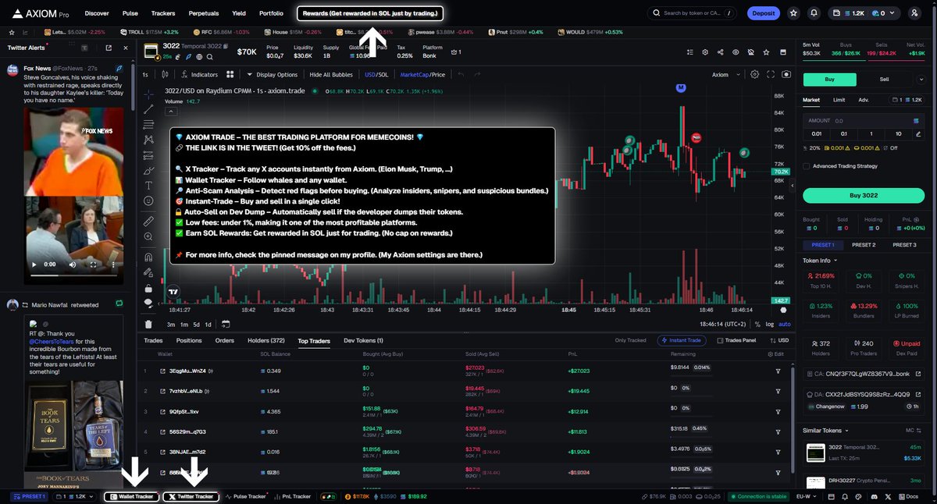Select the text annotation tool on chart
937x504 pixels.
click(x=148, y=185)
